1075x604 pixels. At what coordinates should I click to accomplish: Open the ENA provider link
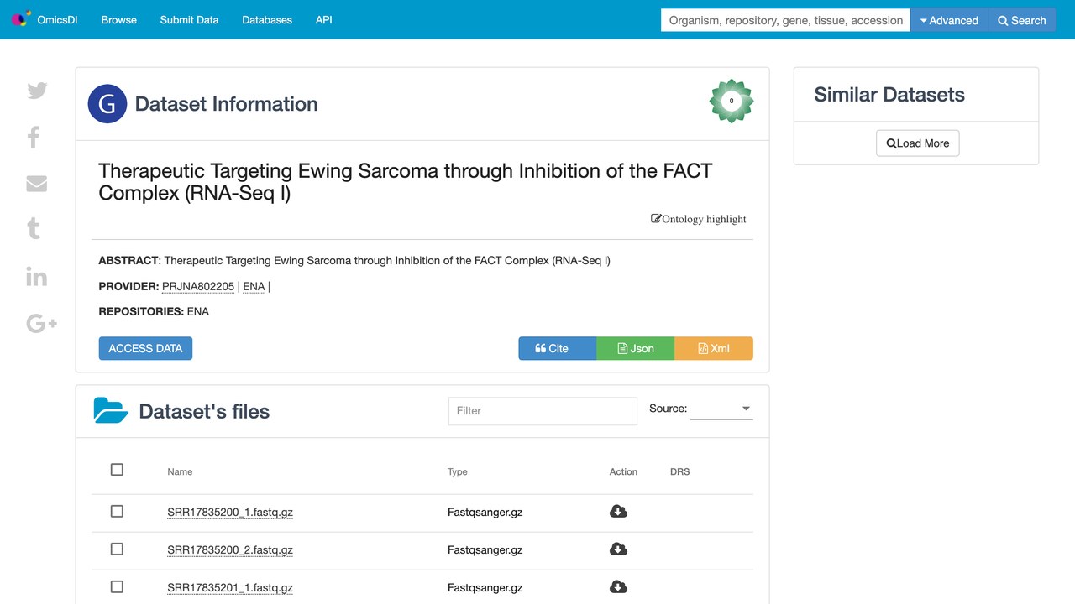point(254,286)
